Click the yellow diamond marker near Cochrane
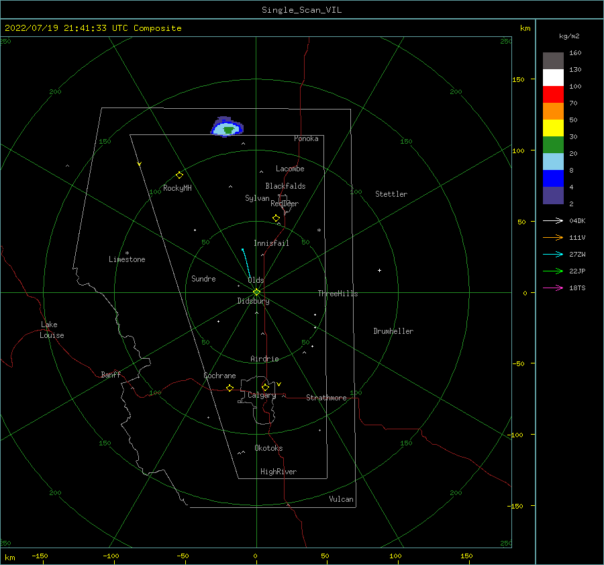 click(230, 388)
